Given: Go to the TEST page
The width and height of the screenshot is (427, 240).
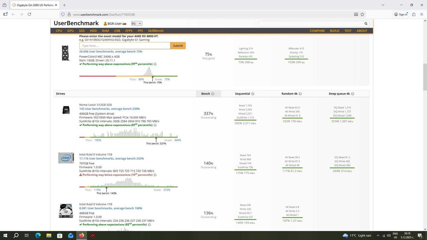Looking at the screenshot, I should coord(348,31).
